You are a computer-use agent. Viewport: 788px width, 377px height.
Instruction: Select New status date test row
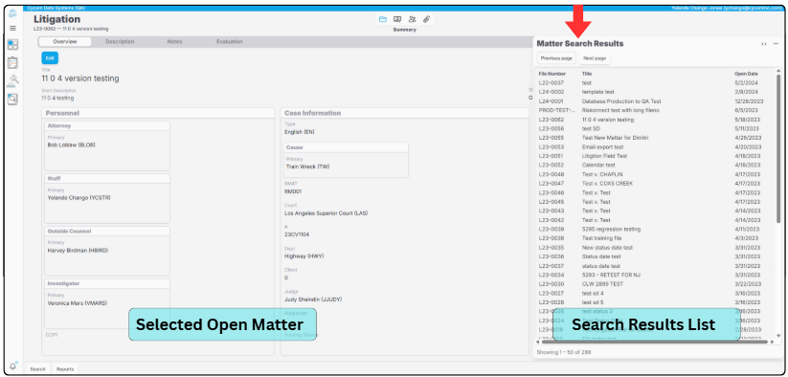[656, 248]
